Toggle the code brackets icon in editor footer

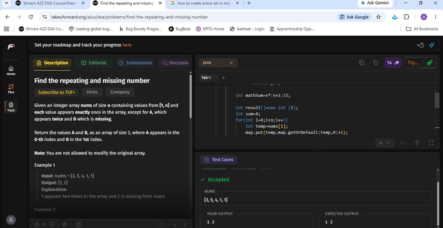403,143
